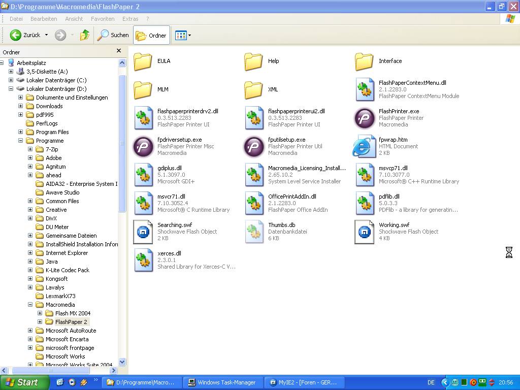520x390 pixels.
Task: Click the Start button
Action: click(x=24, y=382)
